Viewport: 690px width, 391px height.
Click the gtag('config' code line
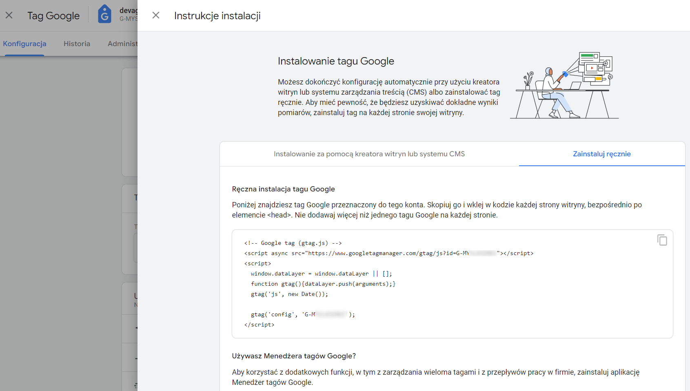(x=303, y=314)
